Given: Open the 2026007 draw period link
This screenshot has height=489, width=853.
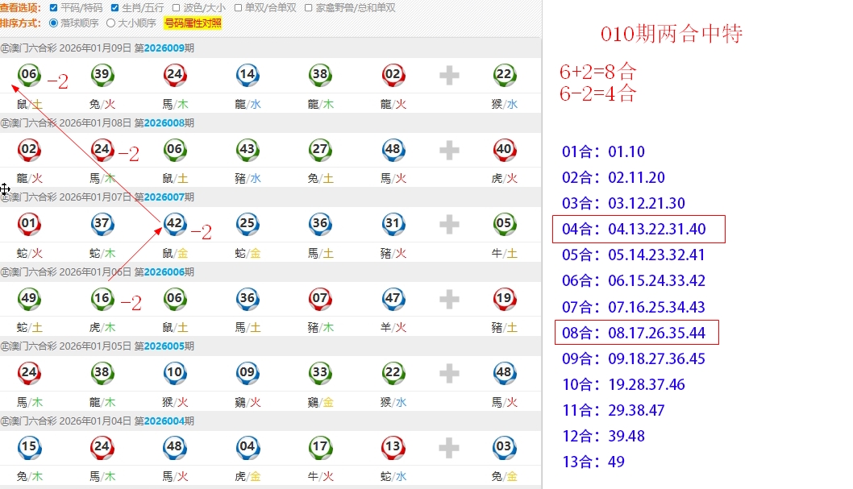Looking at the screenshot, I should (164, 197).
